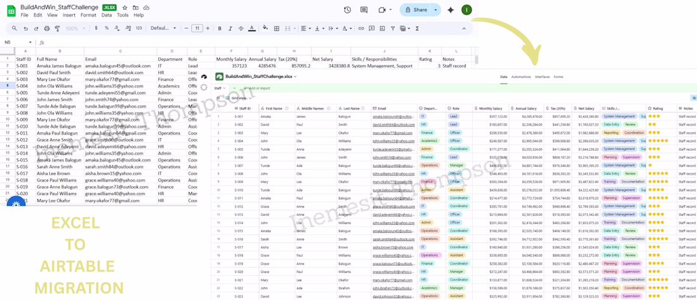This screenshot has width=697, height=300.
Task: Click the Insert comment icon
Action: pos(371,28)
